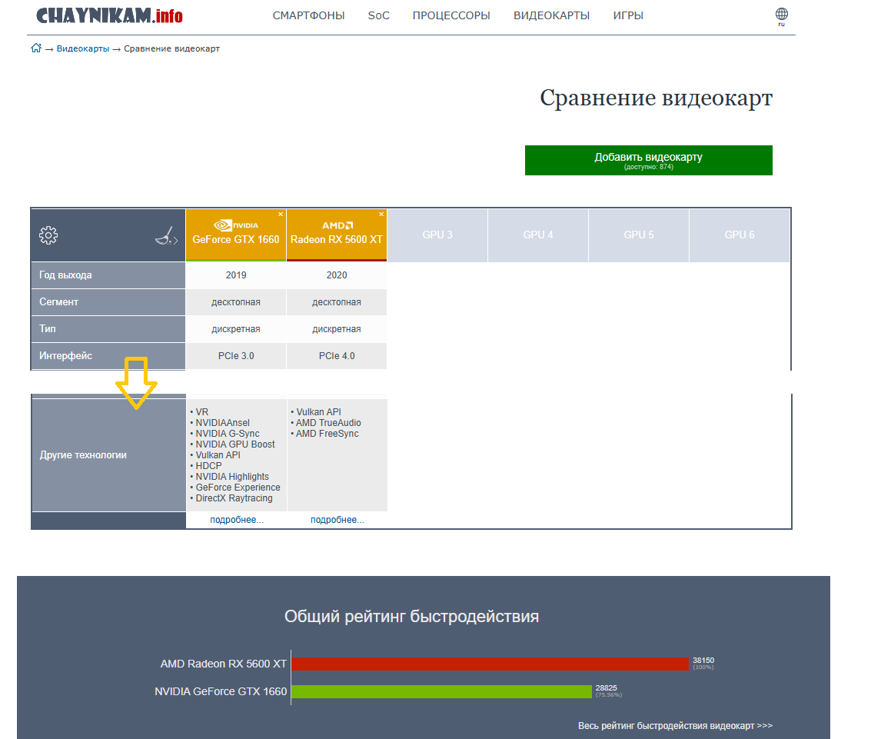Image resolution: width=881 pixels, height=739 pixels.
Task: Click AMD Radeon RX 5600 XT rating label
Action: tap(224, 664)
